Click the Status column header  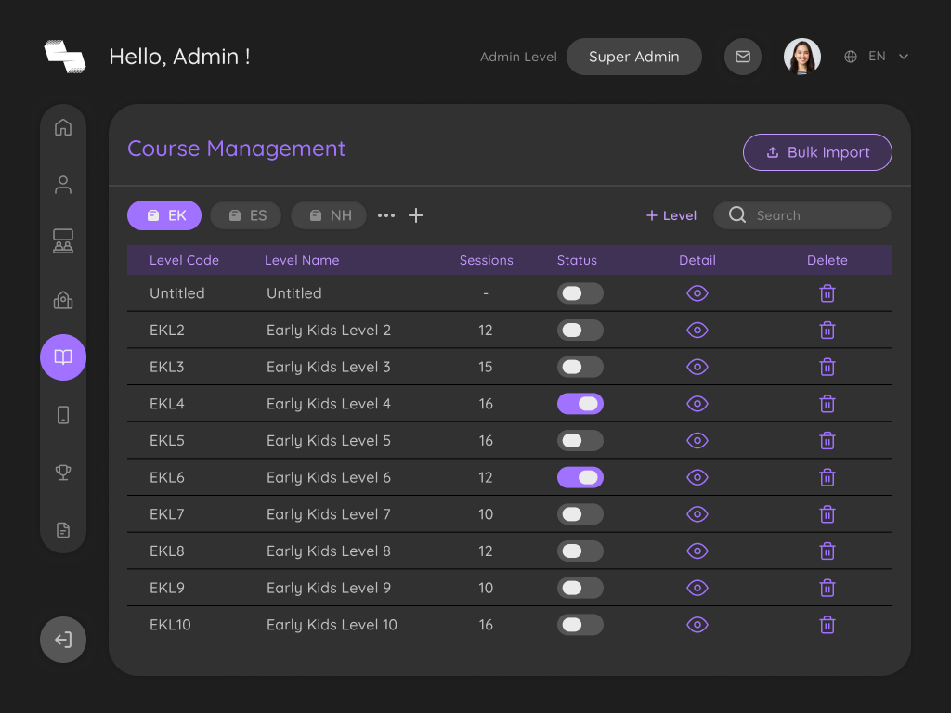tap(577, 260)
